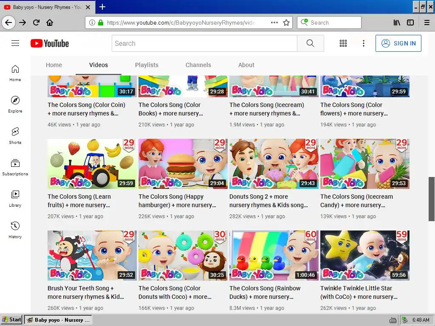The height and width of the screenshot is (326, 435).
Task: Play the Happy hamburger video thumbnail
Action: [x=183, y=164]
